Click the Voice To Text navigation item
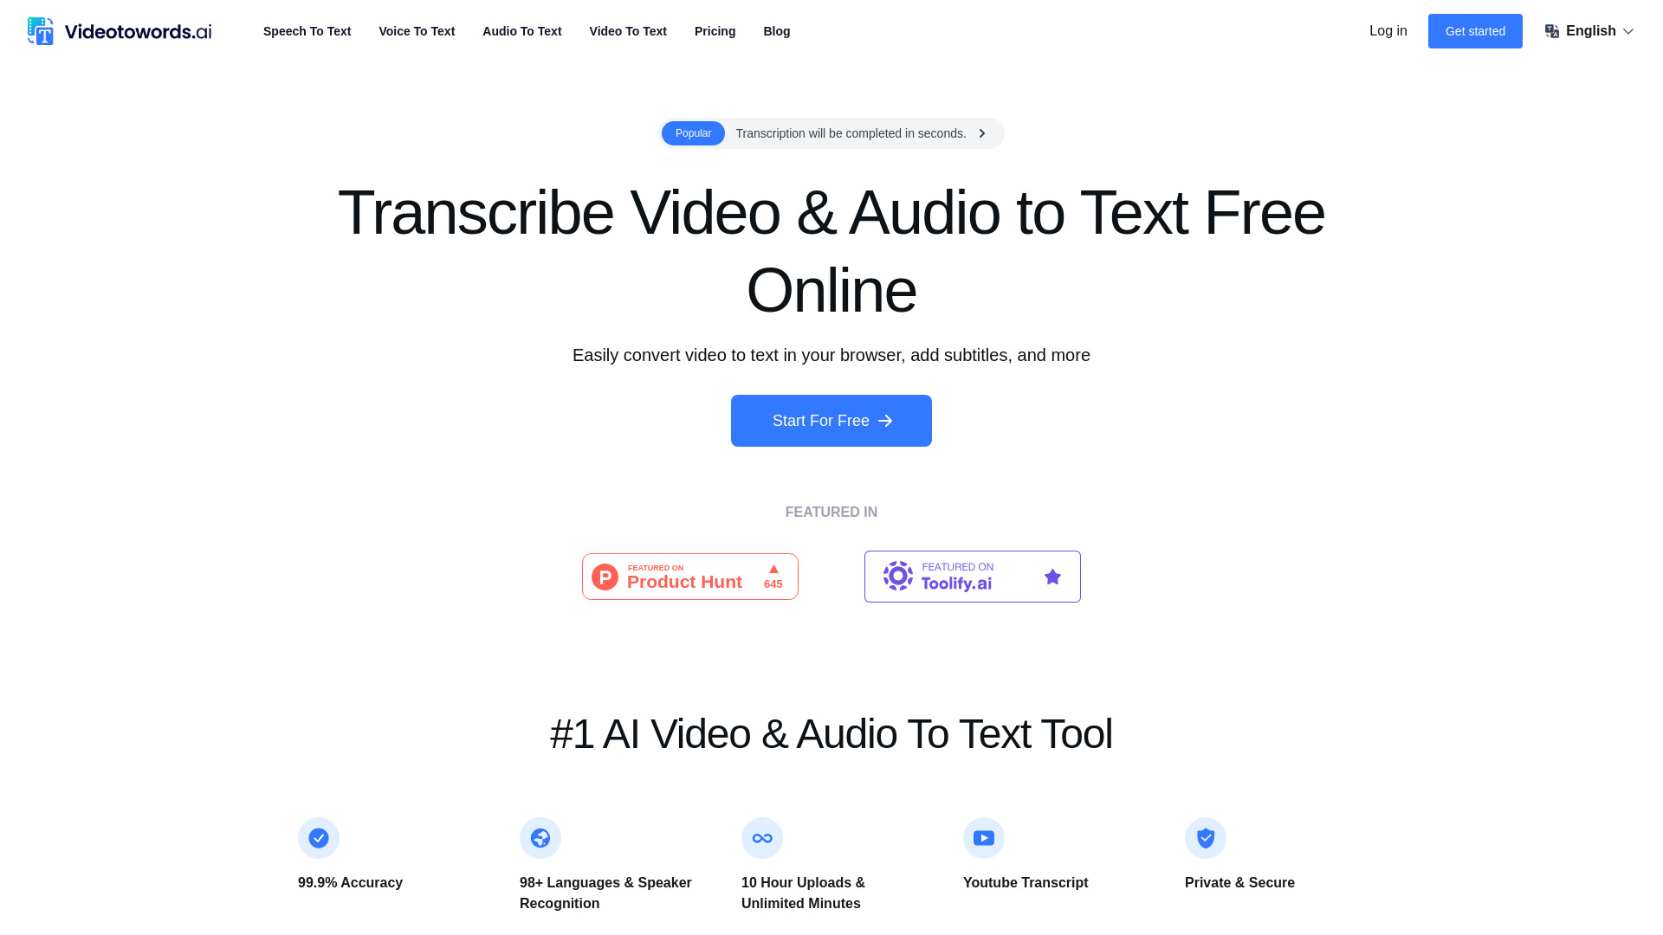The width and height of the screenshot is (1663, 935). 417,31
